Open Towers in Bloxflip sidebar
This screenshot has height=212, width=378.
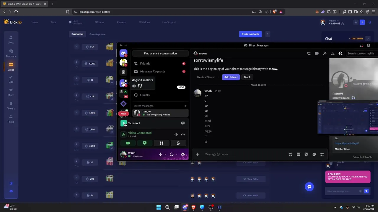11,106
